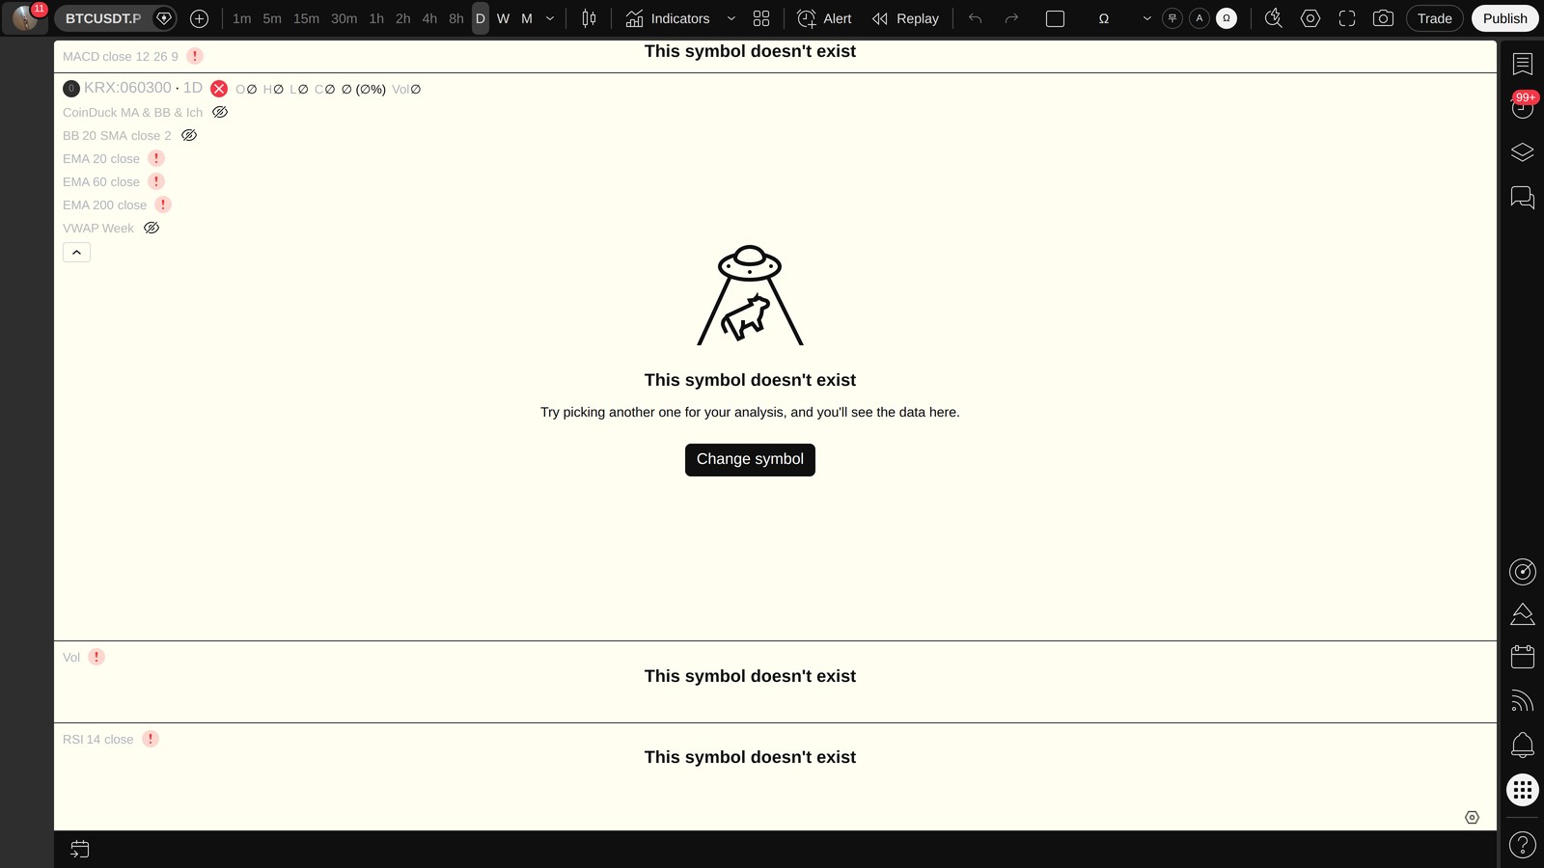Undo the last action

pos(976,18)
